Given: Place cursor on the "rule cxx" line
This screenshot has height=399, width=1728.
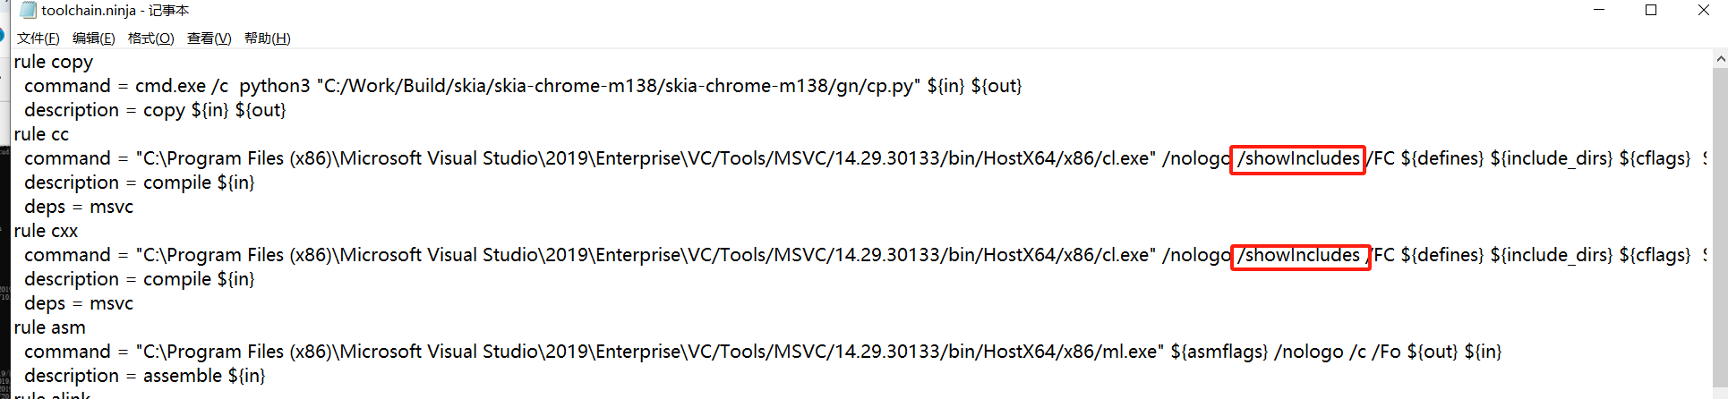Looking at the screenshot, I should (47, 231).
